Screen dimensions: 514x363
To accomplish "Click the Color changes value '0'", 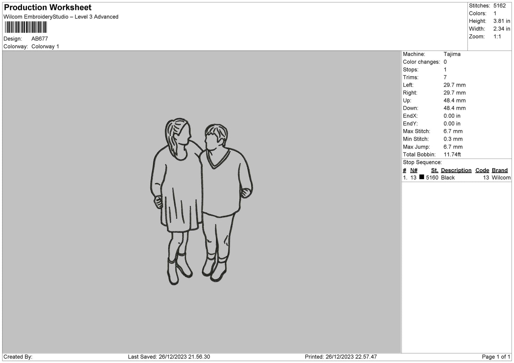I will tap(445, 62).
